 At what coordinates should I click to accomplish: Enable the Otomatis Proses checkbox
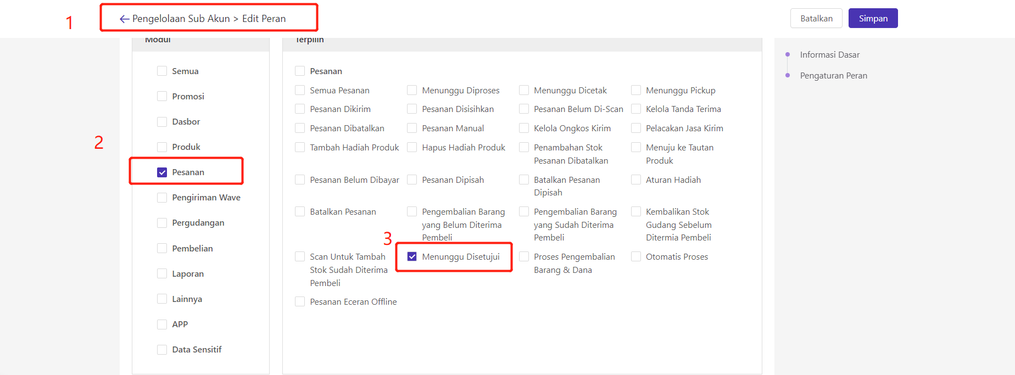636,257
